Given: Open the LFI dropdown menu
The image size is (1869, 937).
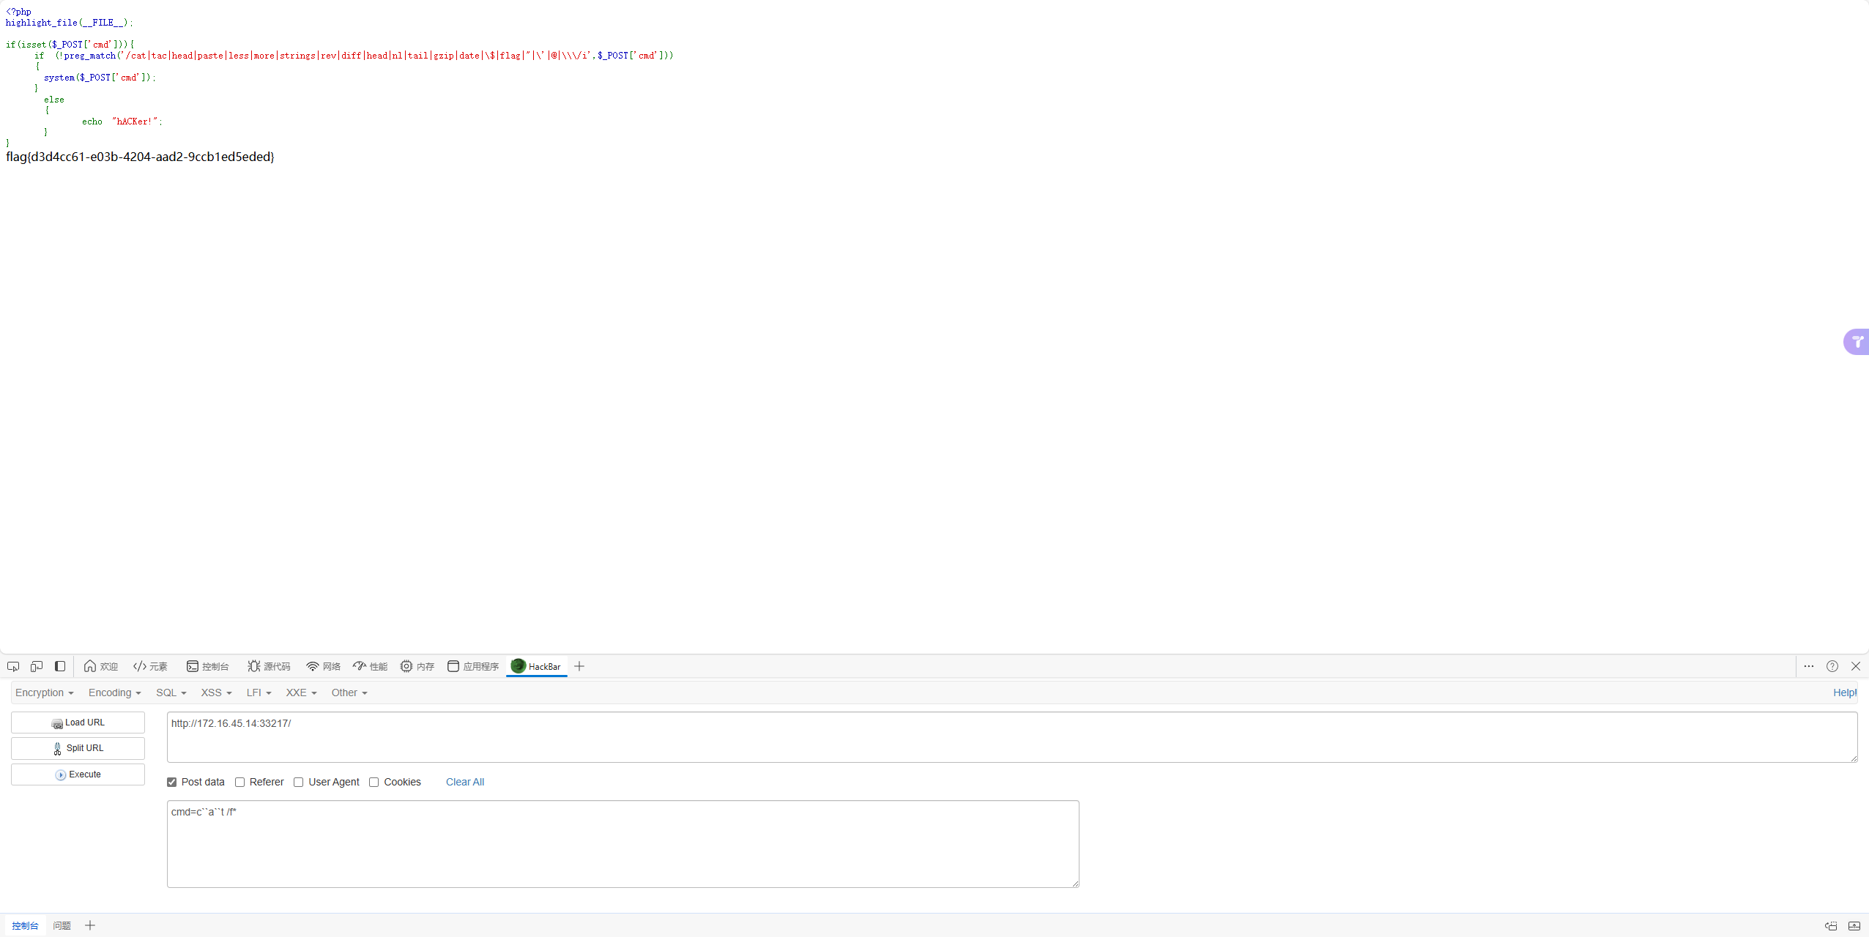Looking at the screenshot, I should coord(257,692).
